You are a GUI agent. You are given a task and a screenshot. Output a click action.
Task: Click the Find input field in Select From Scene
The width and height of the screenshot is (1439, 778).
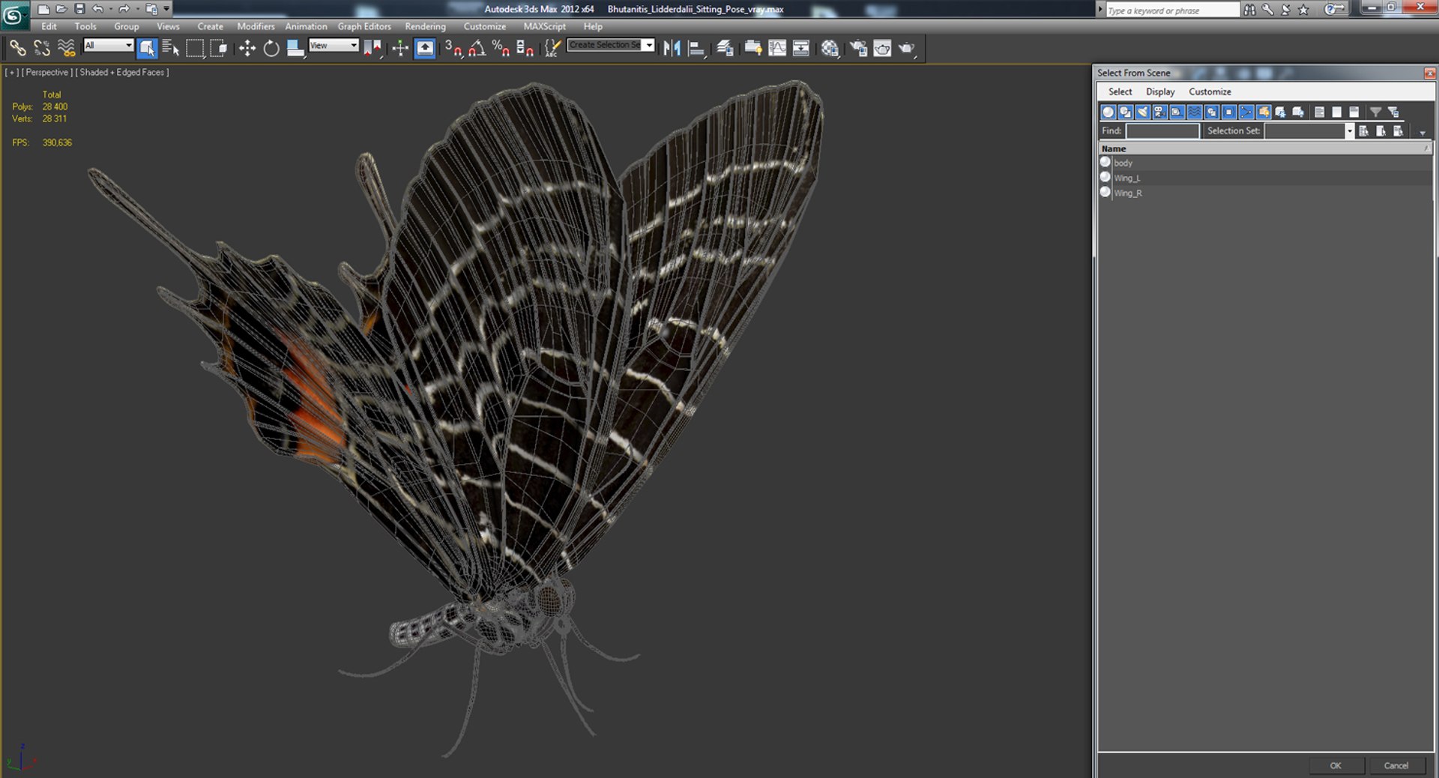click(1162, 131)
